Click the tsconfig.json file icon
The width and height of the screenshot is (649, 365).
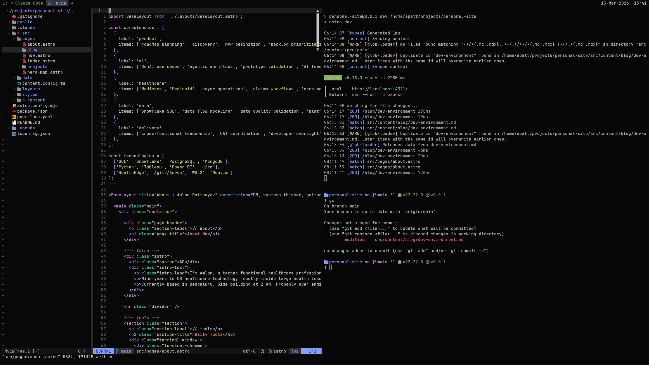(14, 133)
